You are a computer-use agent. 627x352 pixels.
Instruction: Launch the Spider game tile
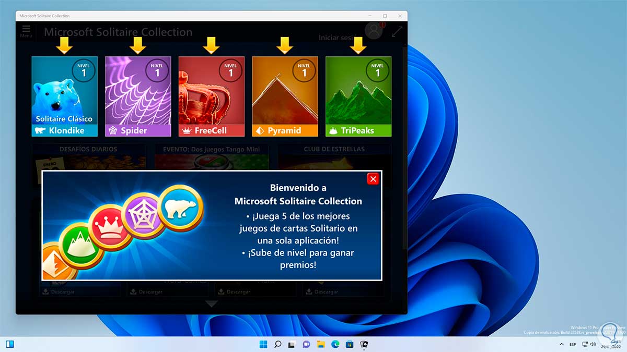138,96
